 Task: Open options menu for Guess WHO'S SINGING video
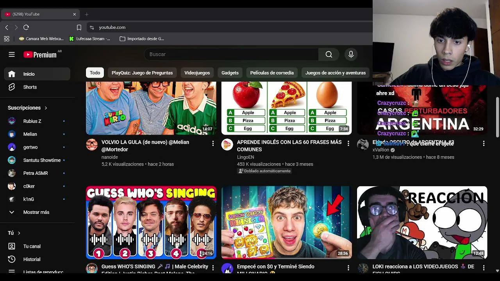click(x=213, y=268)
